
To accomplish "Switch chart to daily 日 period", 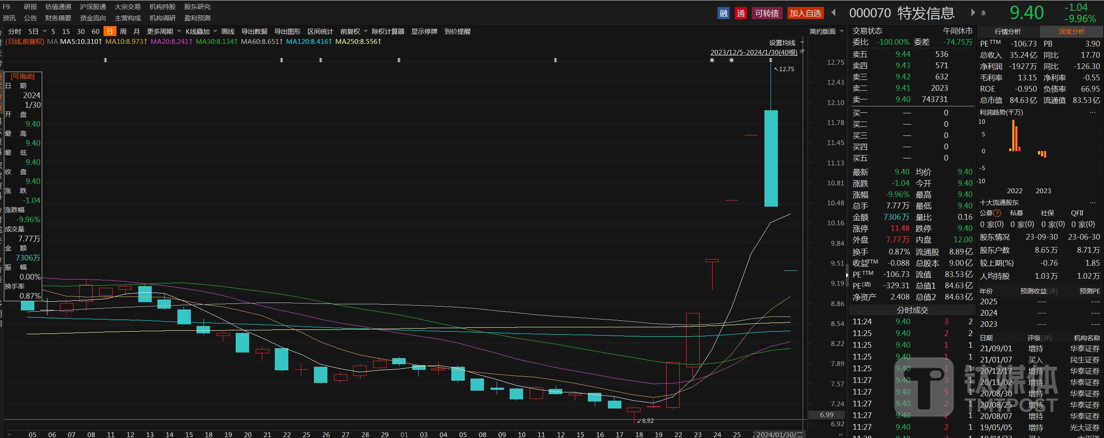I will coord(110,32).
